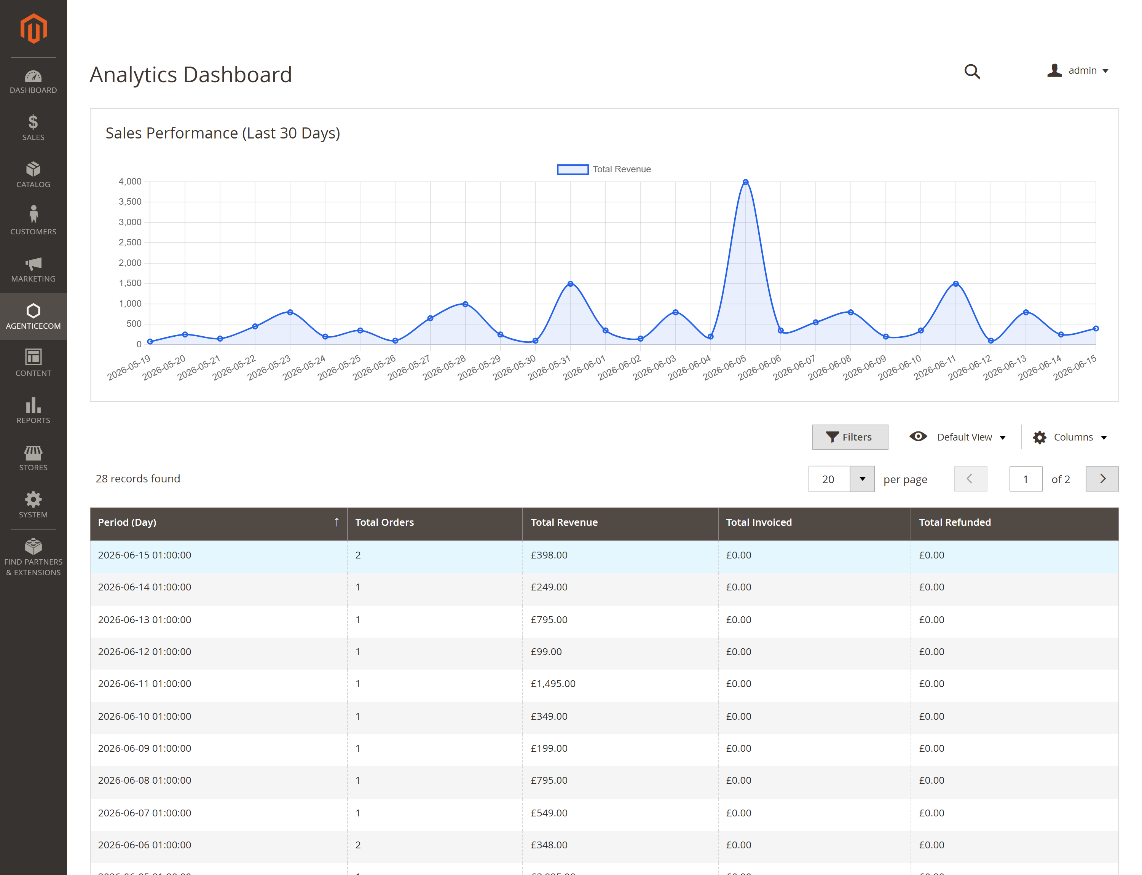This screenshot has width=1142, height=875.
Task: Click the per page value field showing 20
Action: coord(829,479)
